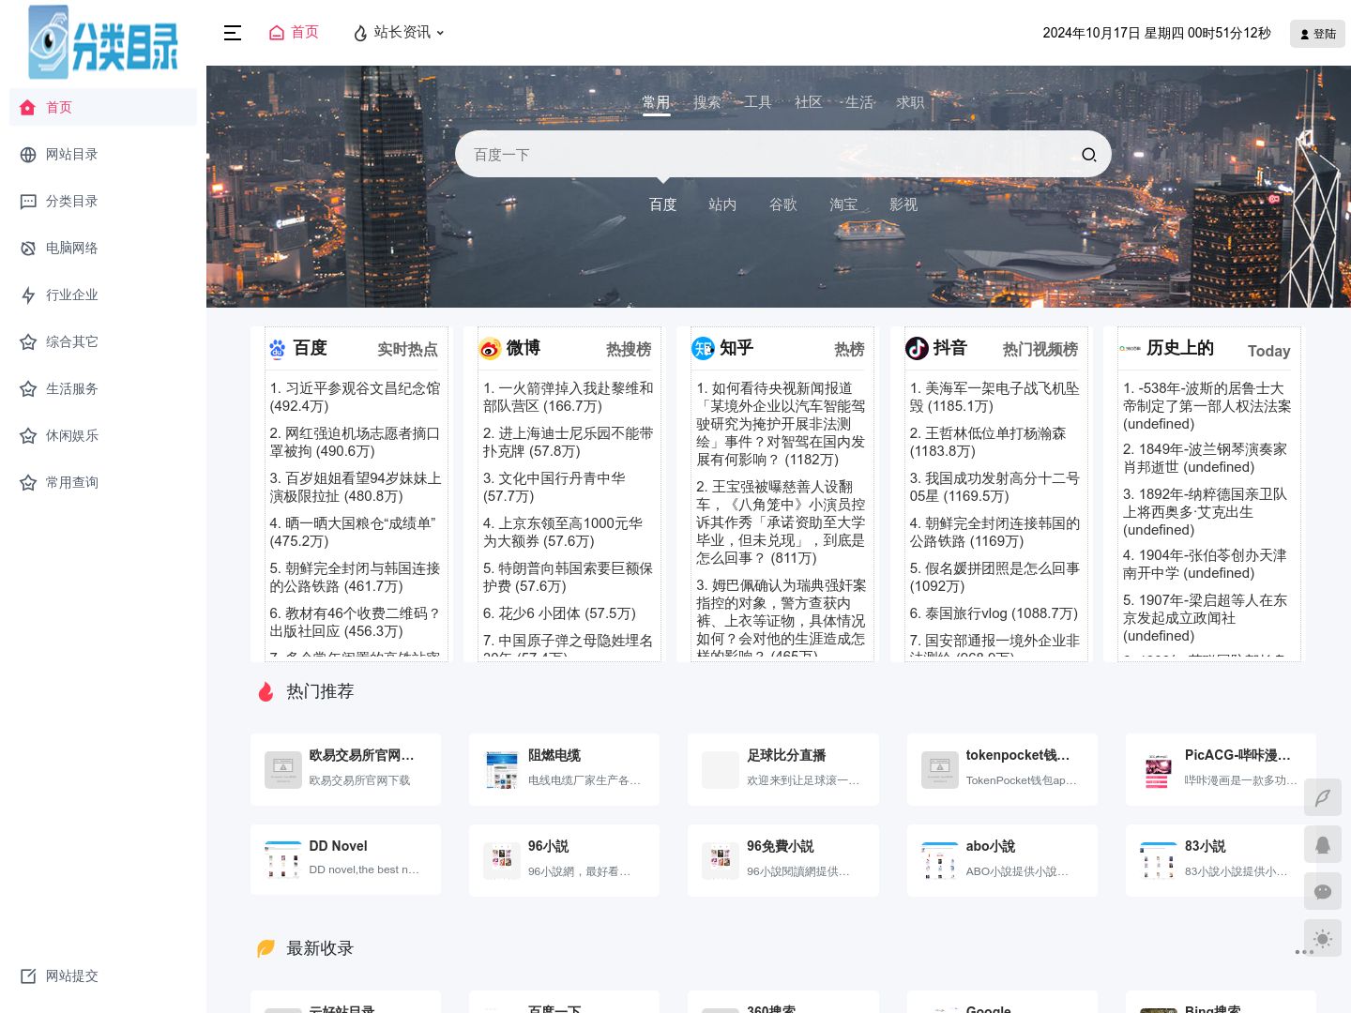Switch to the 社区 search tab
The image size is (1351, 1013).
pyautogui.click(x=808, y=102)
